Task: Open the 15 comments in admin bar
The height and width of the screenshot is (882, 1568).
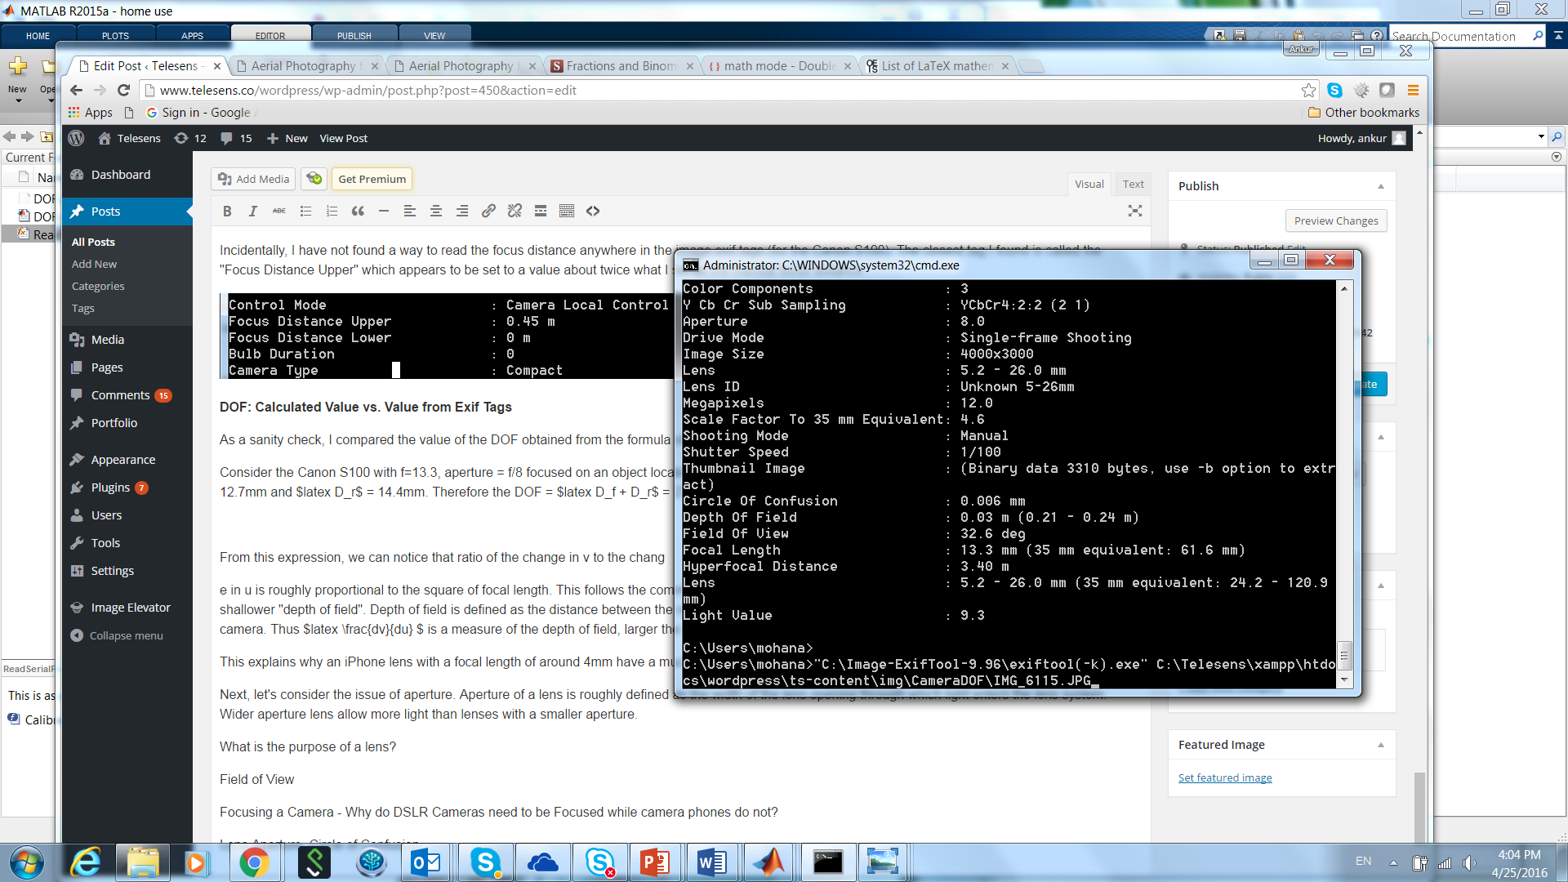Action: [237, 138]
